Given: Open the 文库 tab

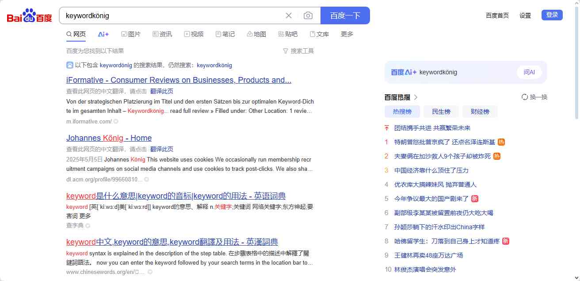Looking at the screenshot, I should tap(319, 34).
